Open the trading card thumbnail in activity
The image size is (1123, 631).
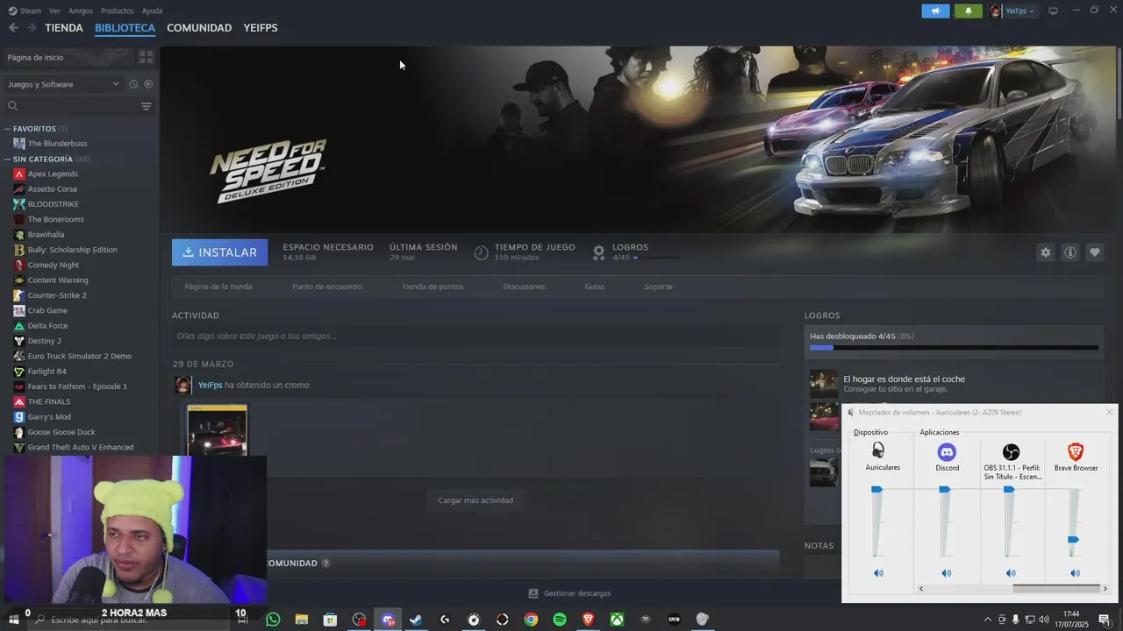(x=218, y=429)
